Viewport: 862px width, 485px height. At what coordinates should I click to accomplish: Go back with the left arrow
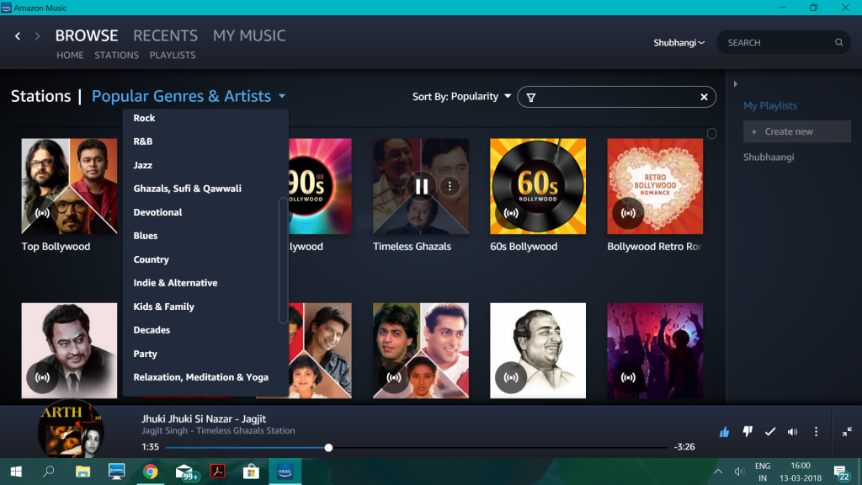[18, 36]
